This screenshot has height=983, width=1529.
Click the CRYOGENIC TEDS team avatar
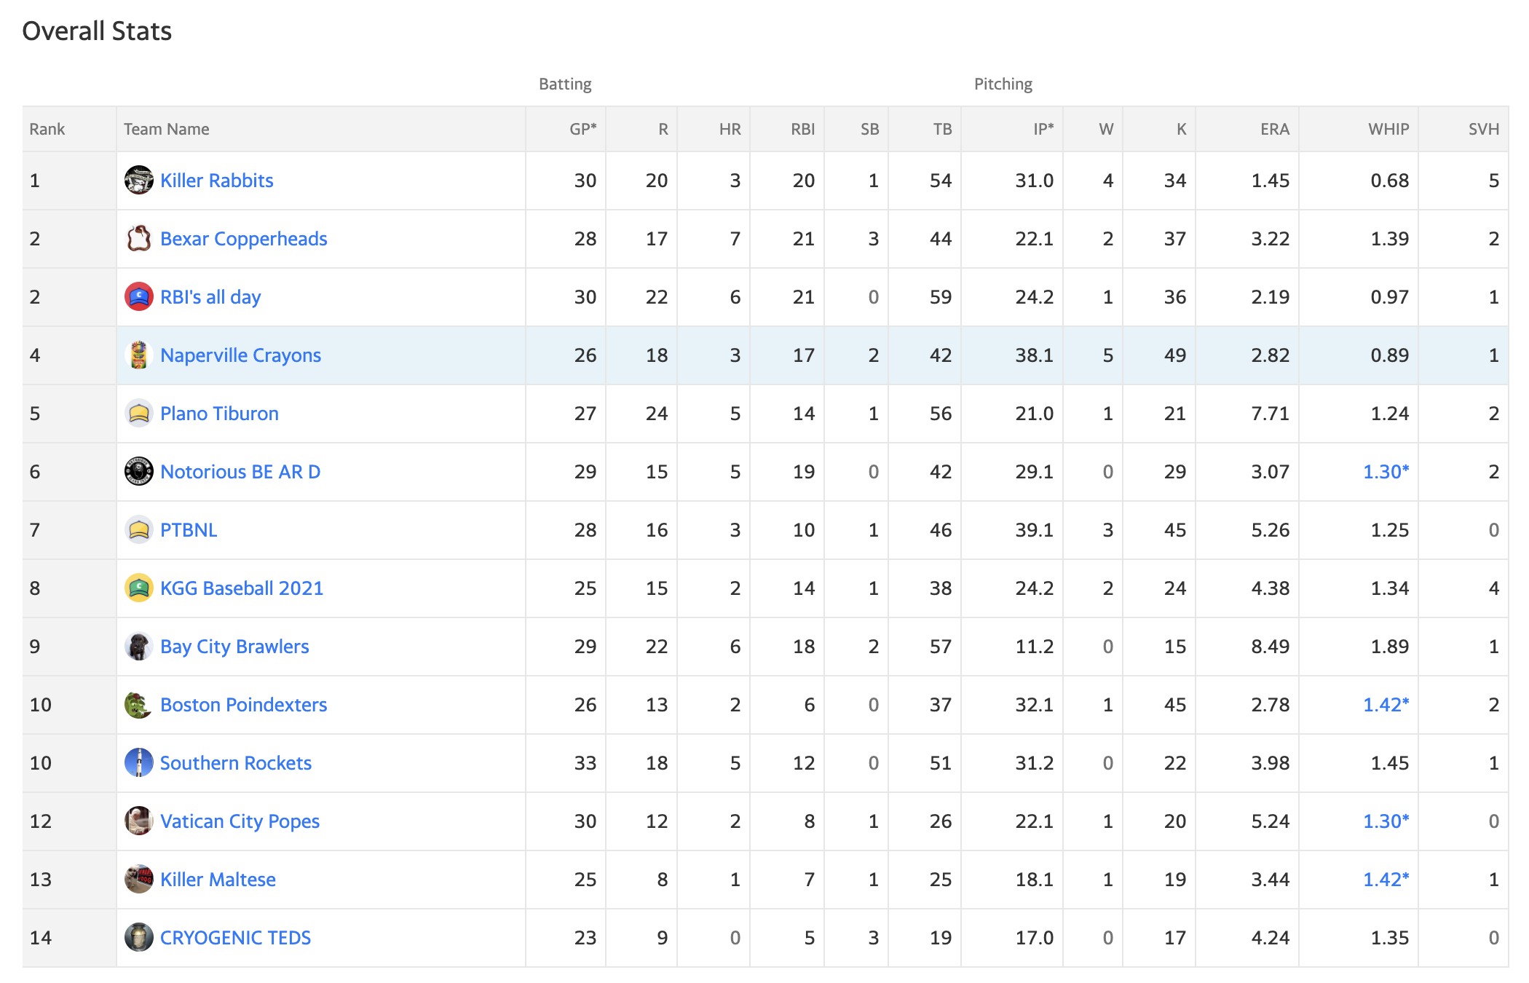click(x=138, y=937)
